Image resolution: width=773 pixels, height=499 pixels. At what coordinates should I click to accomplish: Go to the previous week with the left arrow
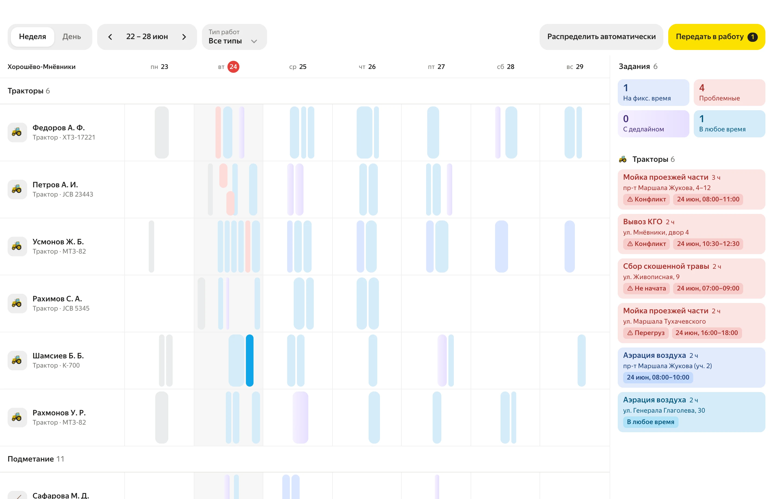(x=110, y=37)
